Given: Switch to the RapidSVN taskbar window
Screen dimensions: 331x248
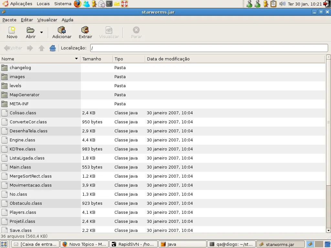Looking at the screenshot, I should 134,244.
